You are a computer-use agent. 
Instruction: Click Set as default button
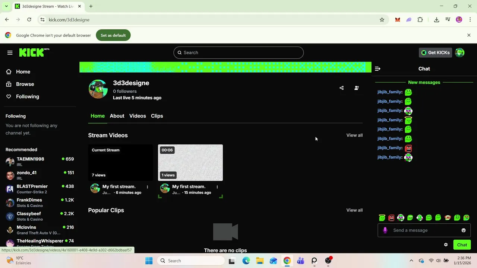(113, 35)
